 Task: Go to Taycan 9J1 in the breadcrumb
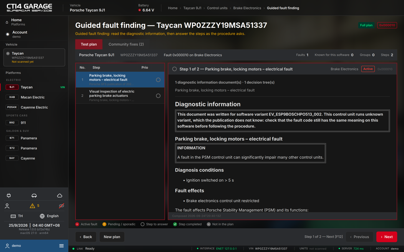[192, 8]
